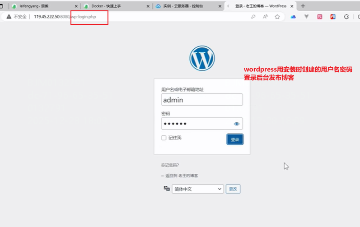Image resolution: width=360 pixels, height=227 pixels.
Task: Open the 简体中文 language dropdown
Action: point(198,189)
